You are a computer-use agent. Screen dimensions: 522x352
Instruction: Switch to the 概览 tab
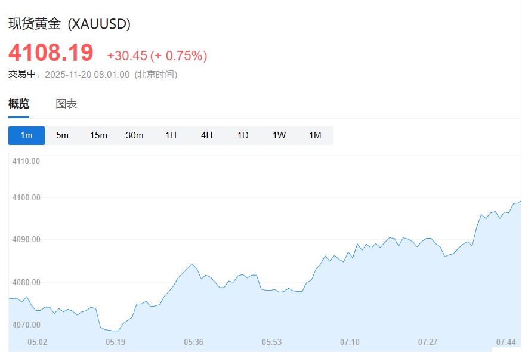18,104
